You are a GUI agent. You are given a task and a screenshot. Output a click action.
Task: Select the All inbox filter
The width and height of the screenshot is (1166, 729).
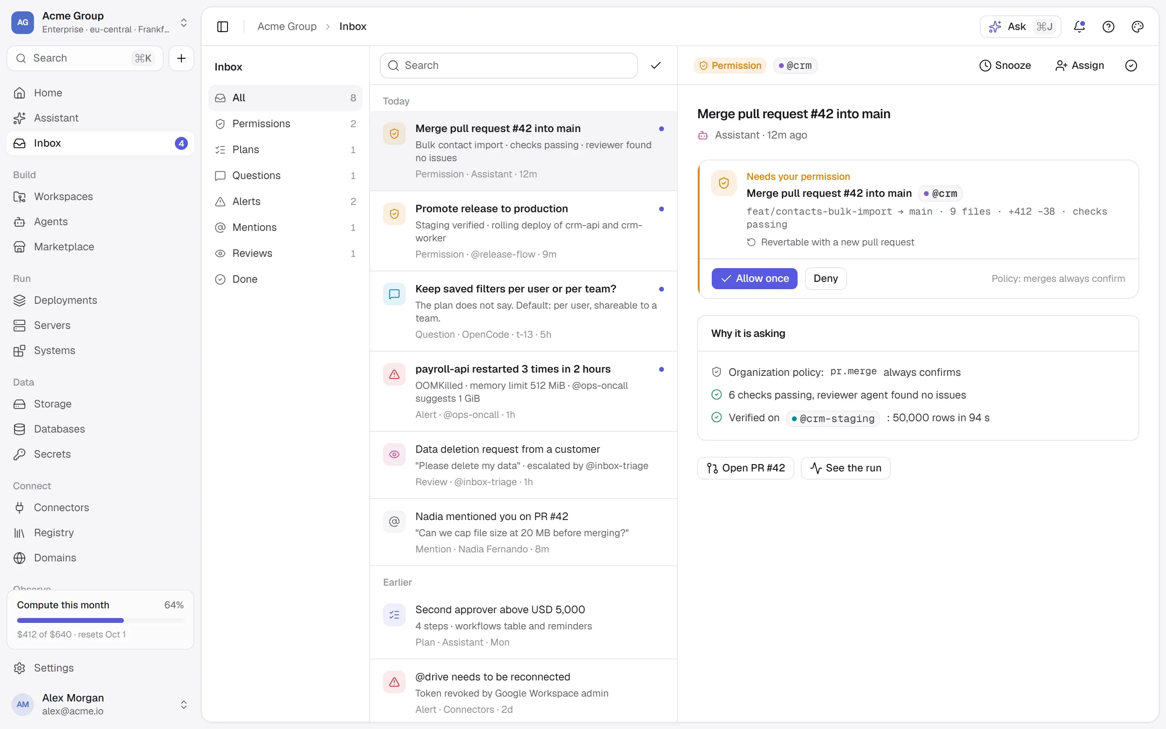pos(285,98)
